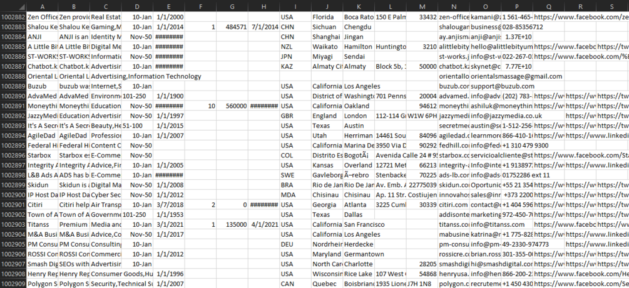This screenshot has height=288, width=629.
Task: Click SWE country code cell
Action: tap(295, 176)
